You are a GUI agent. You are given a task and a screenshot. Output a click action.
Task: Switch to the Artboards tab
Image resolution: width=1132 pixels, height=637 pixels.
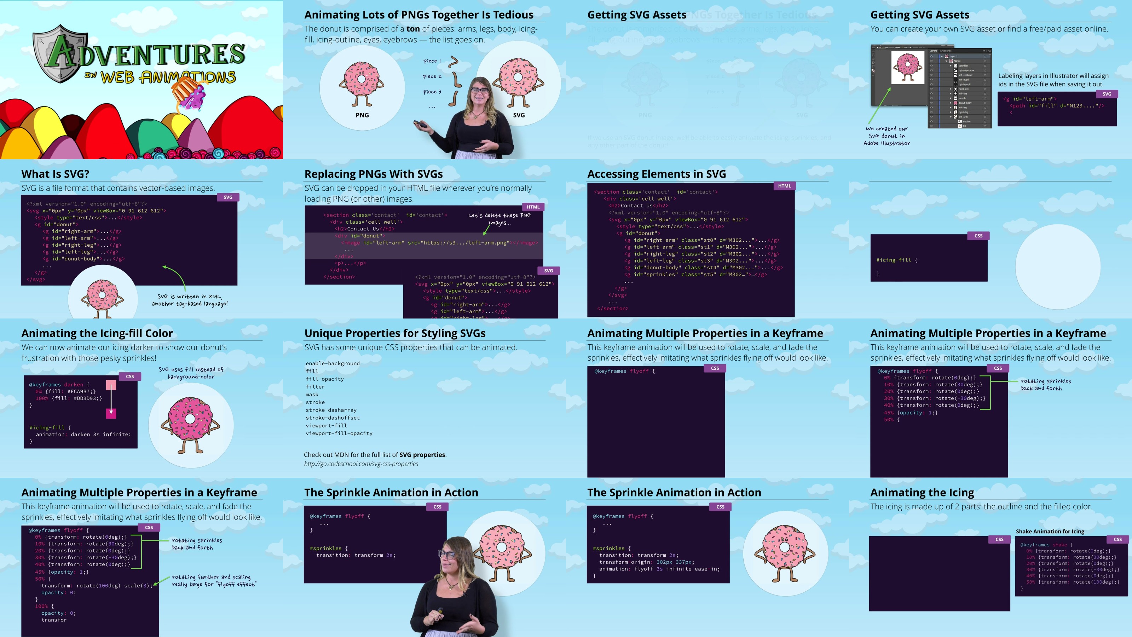point(946,51)
